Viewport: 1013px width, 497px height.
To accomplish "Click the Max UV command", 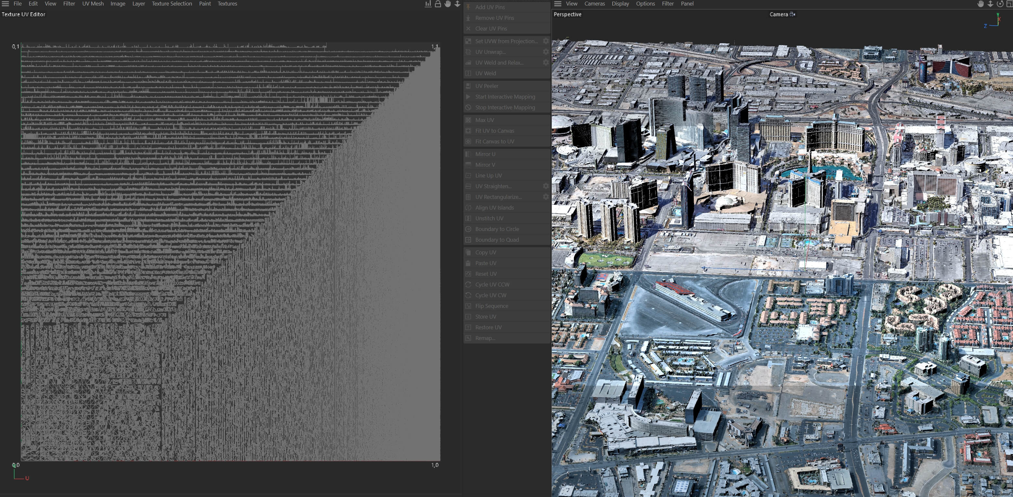I will [507, 120].
